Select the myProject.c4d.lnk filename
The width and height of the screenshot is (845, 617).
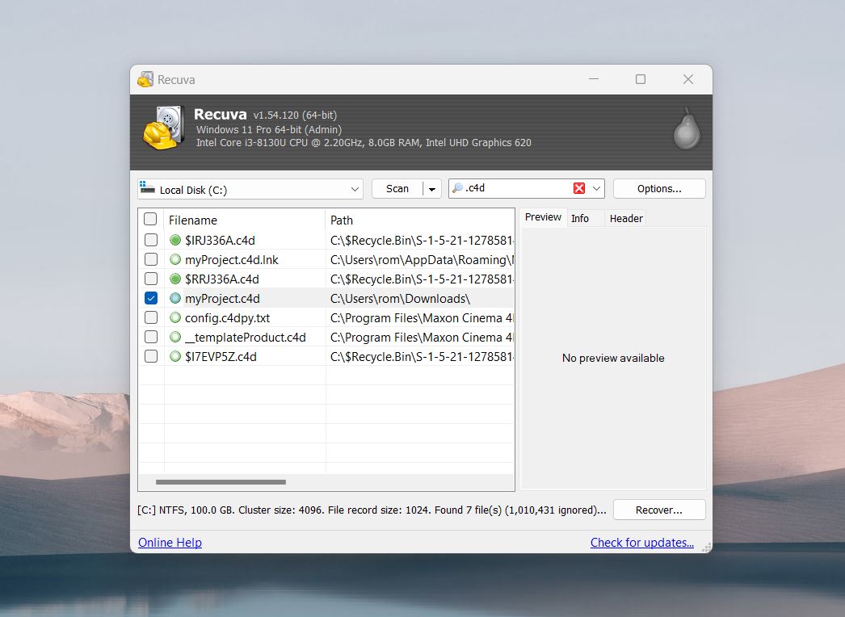click(x=232, y=260)
